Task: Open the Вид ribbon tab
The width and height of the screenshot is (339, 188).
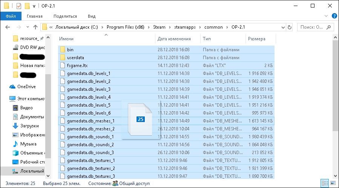Action: [x=92, y=16]
